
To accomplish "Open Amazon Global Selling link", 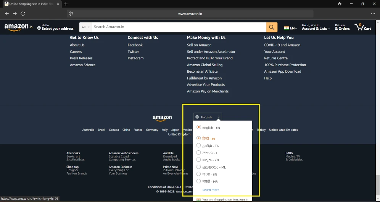I will [205, 65].
